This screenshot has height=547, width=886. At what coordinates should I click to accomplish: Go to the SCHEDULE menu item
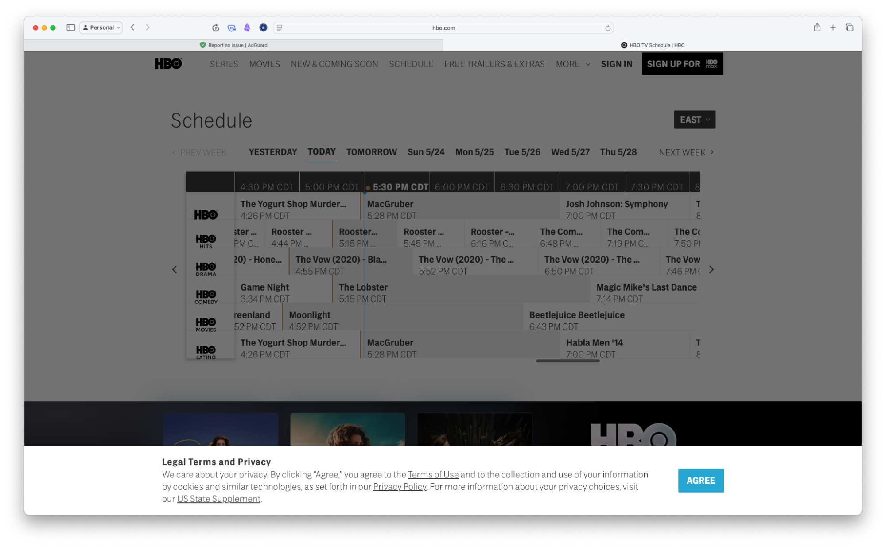point(411,64)
